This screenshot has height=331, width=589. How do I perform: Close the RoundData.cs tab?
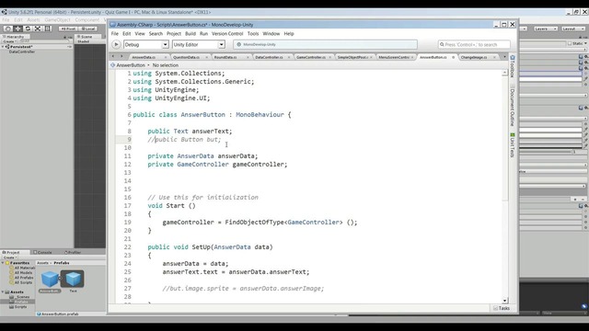(x=248, y=57)
